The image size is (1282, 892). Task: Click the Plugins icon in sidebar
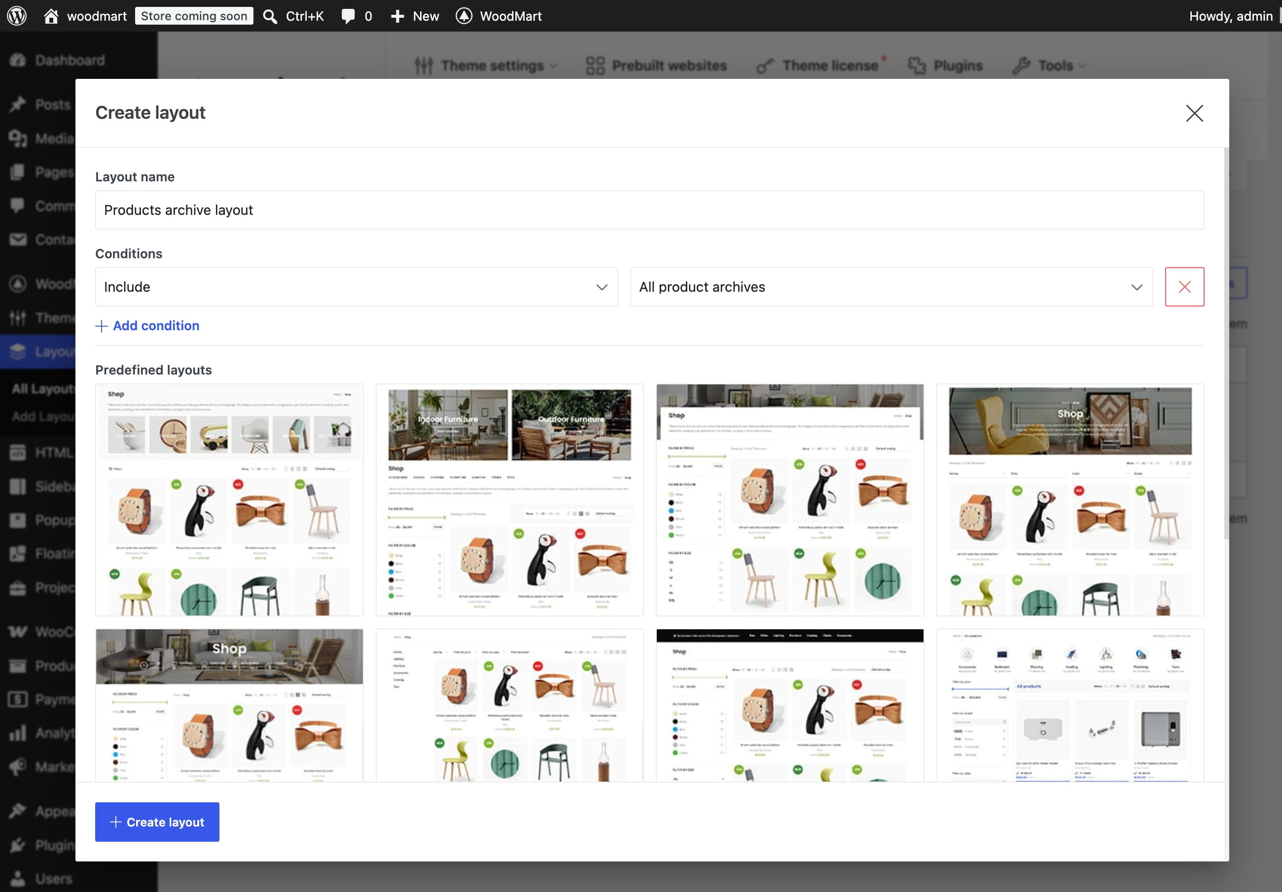click(18, 845)
